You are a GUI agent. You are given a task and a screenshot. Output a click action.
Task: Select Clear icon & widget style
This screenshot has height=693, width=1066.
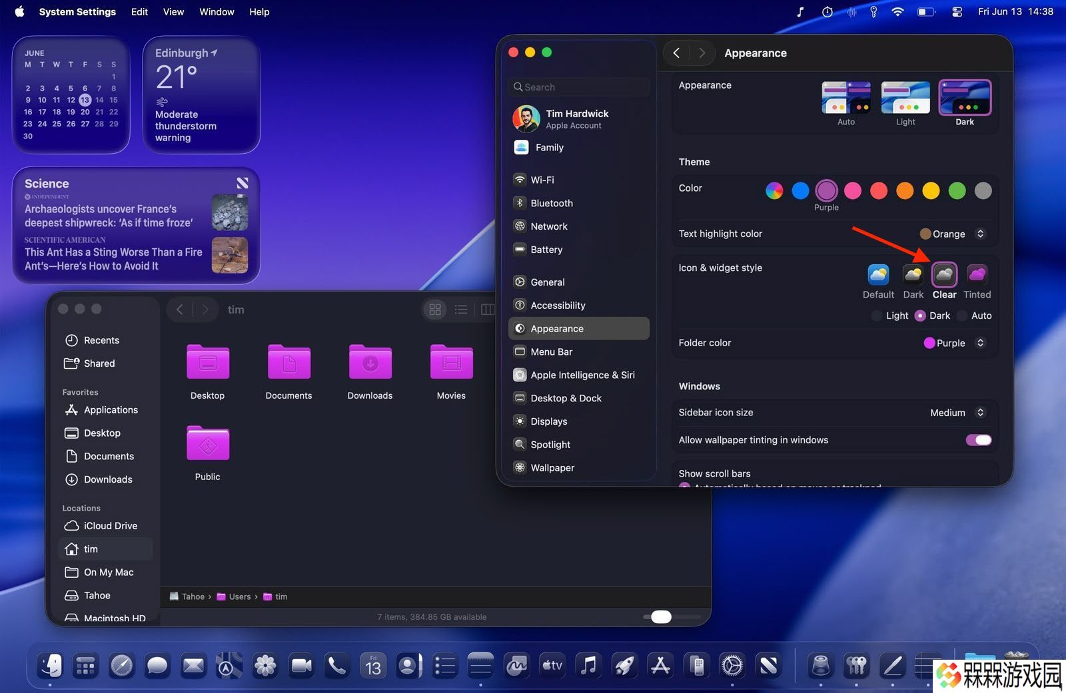[x=944, y=274]
